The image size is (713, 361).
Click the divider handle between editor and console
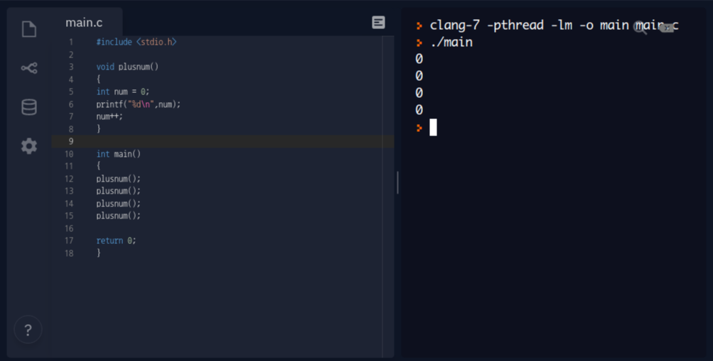[397, 182]
